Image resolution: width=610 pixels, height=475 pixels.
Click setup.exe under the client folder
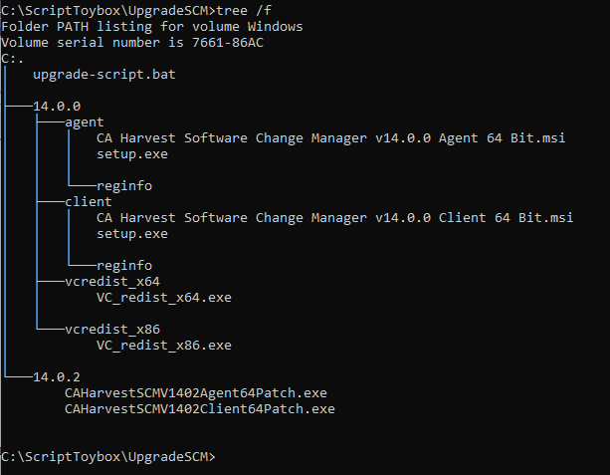click(132, 234)
